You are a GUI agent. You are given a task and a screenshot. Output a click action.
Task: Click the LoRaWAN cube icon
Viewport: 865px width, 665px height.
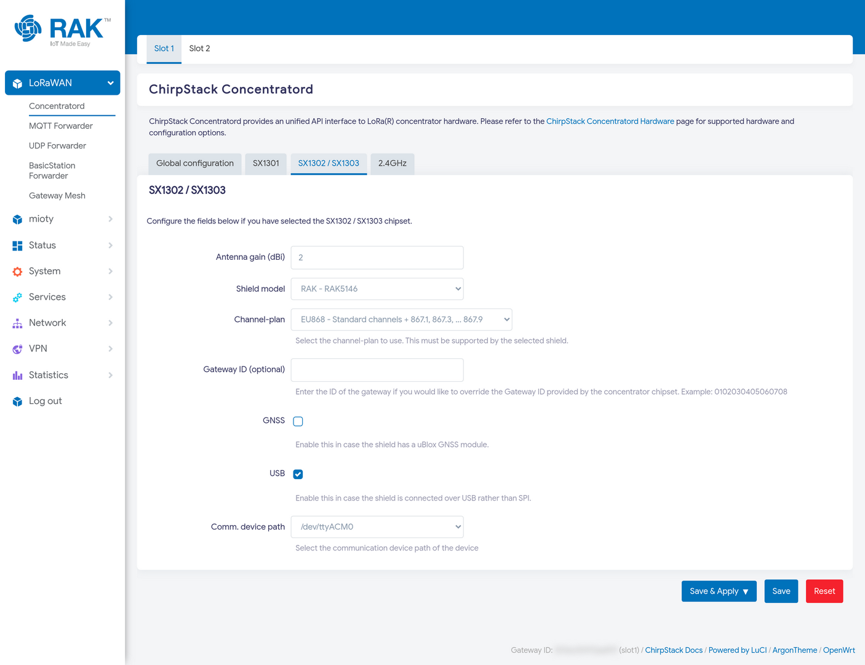click(x=17, y=83)
